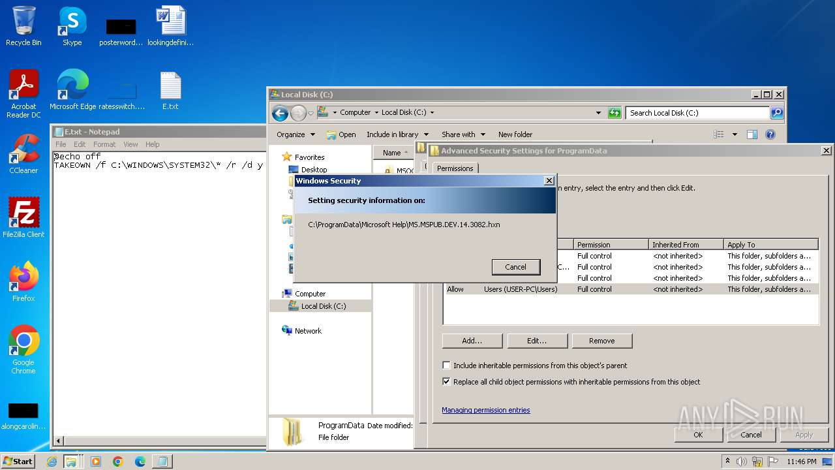Click Add... permission entry button
Image resolution: width=835 pixels, height=470 pixels.
472,341
